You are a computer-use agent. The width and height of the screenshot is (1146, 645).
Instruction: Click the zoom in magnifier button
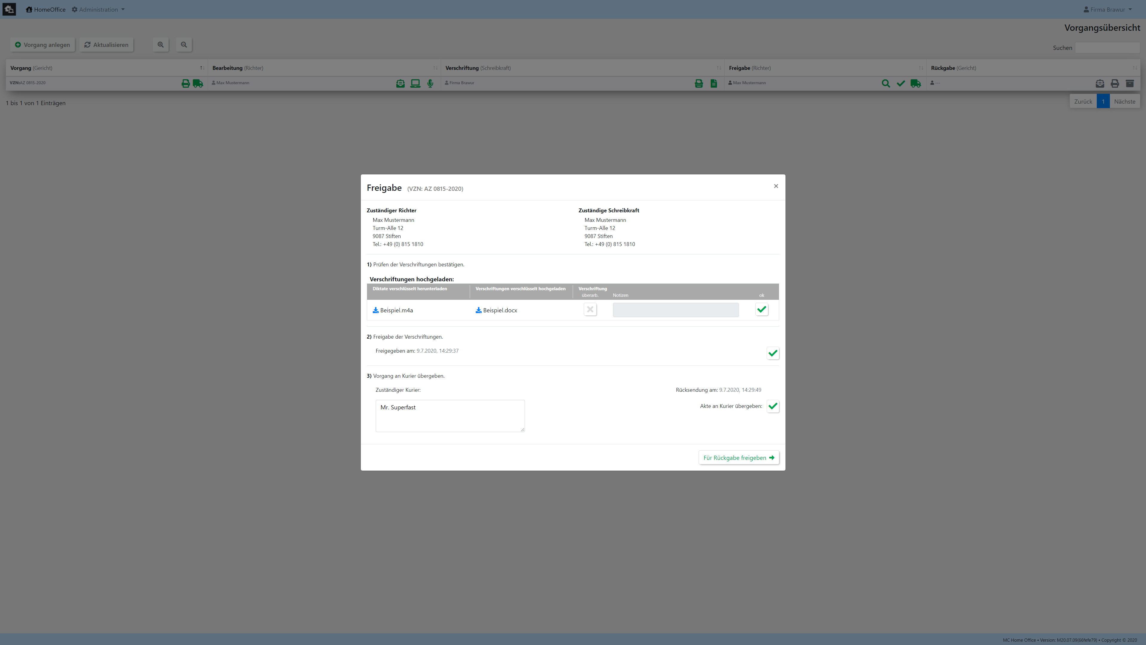161,44
